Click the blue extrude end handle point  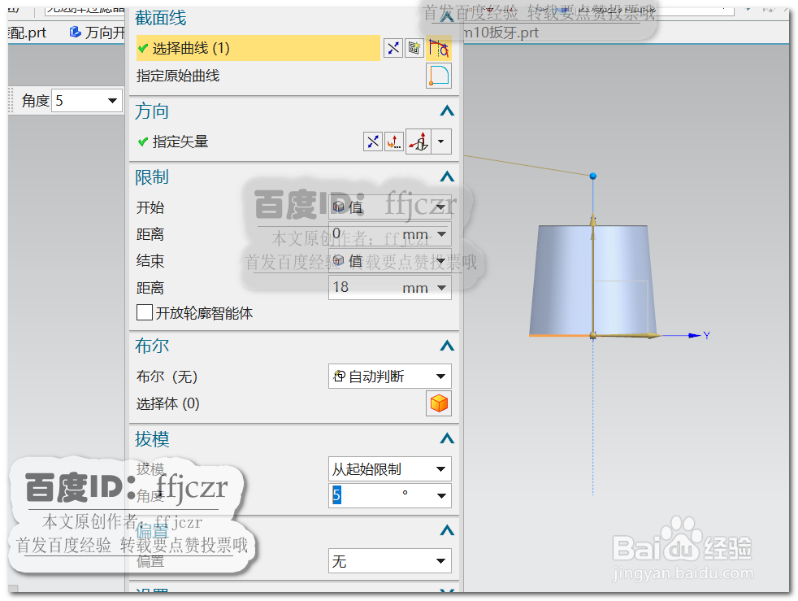pos(593,176)
